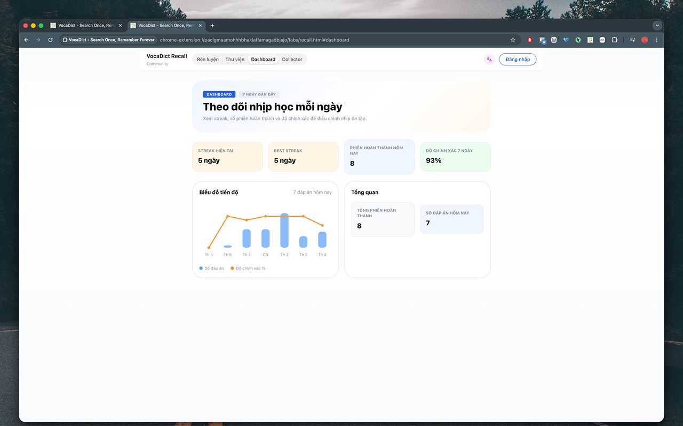
Task: Click the Phiên hoàn thành hôm nay card
Action: coord(379,157)
